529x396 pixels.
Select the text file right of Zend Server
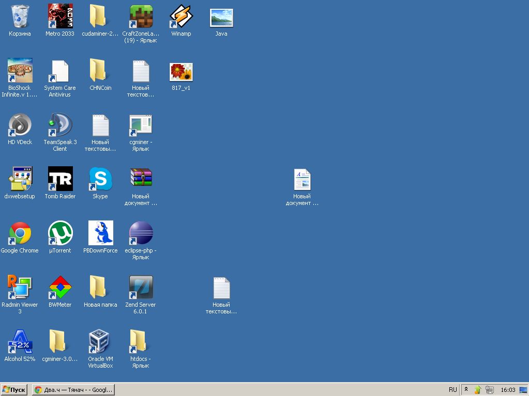click(x=221, y=288)
